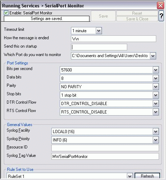Click the Refresh button
This screenshot has height=180, width=166.
147,176
